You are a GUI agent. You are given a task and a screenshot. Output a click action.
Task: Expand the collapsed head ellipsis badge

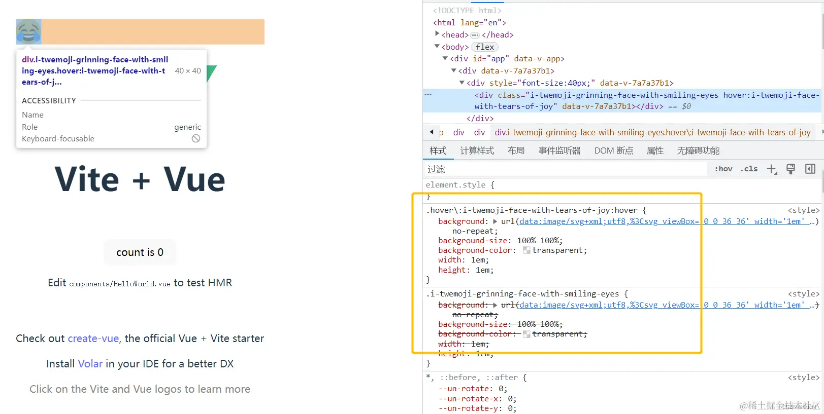coord(475,35)
